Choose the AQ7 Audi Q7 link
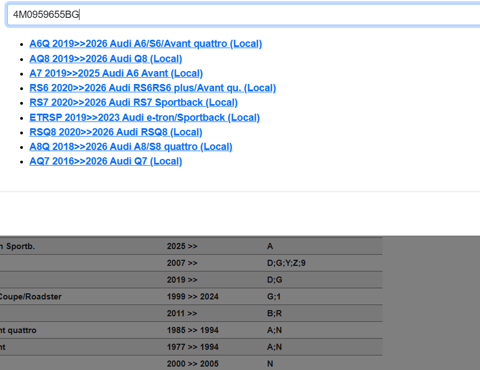 tap(105, 161)
